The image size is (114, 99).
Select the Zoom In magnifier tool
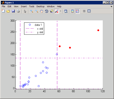[32, 11]
